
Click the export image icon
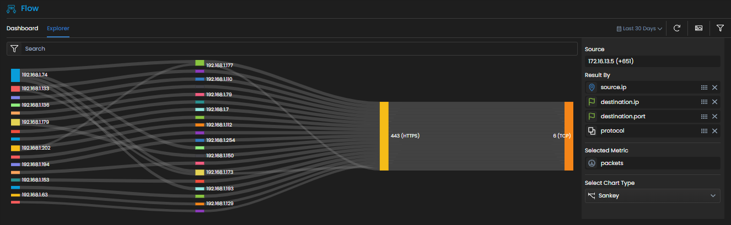tap(698, 28)
